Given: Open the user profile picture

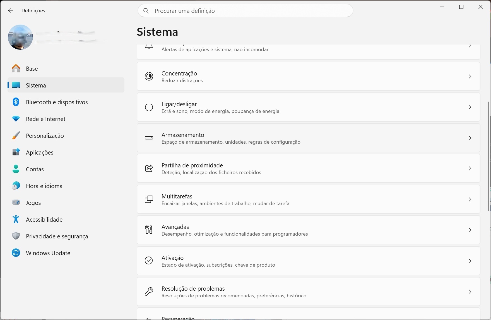Looking at the screenshot, I should 20,37.
